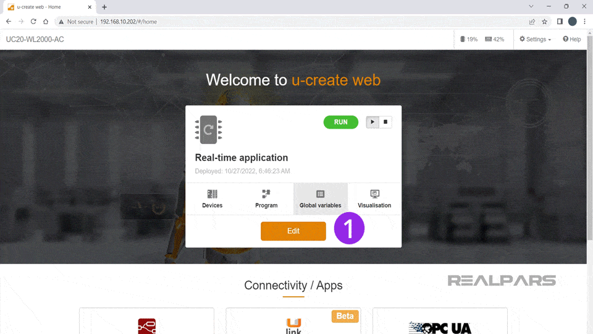
Task: Open the Chrome three-dot menu
Action: coord(585,22)
